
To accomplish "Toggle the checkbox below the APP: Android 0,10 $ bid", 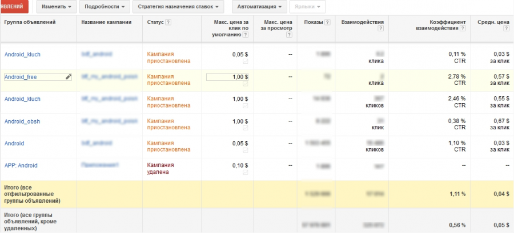I will pos(246,172).
